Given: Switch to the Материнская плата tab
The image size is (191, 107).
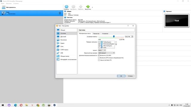Looking at the screenshot, I should [85, 34].
